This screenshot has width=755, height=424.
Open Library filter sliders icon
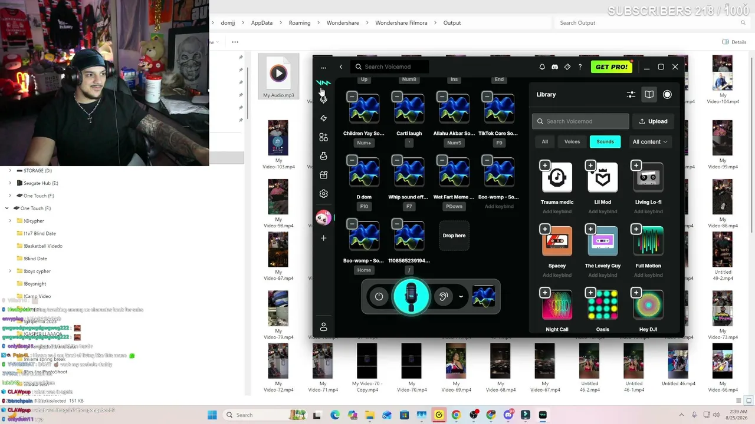pos(631,95)
